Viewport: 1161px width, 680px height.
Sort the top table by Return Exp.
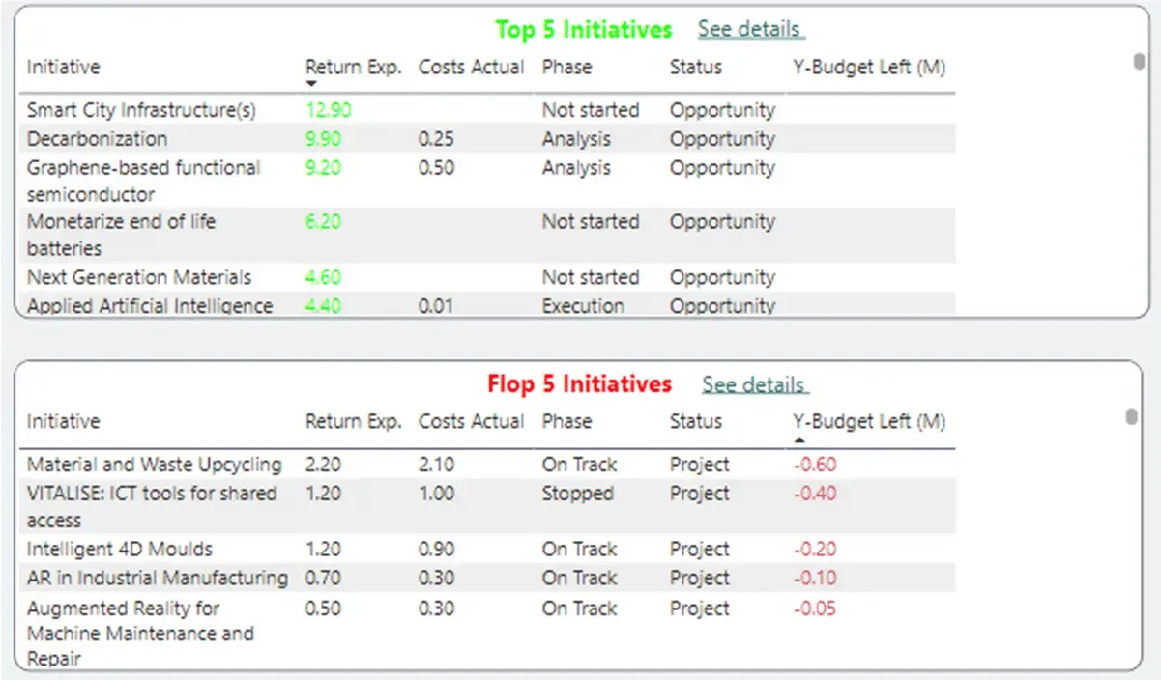pos(353,67)
